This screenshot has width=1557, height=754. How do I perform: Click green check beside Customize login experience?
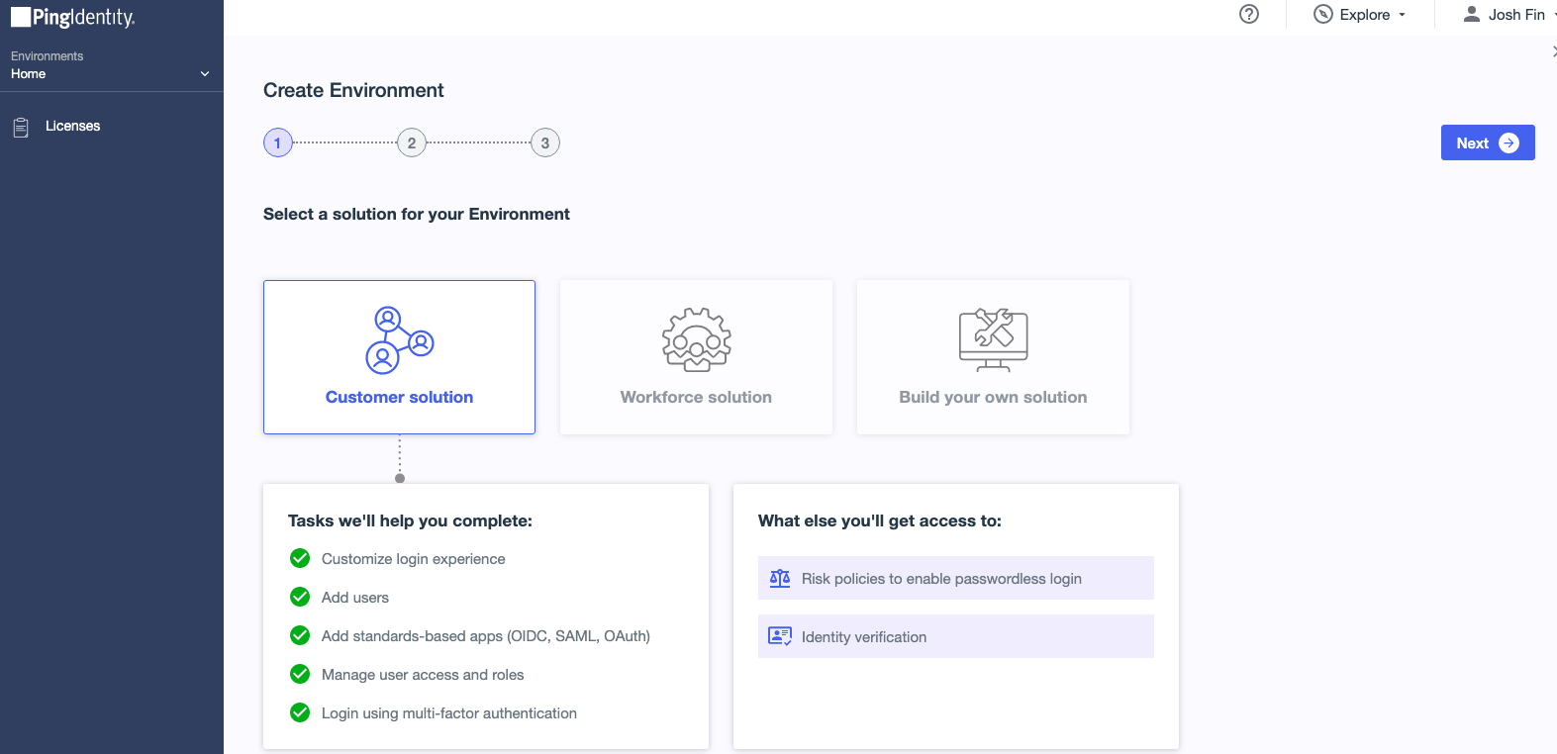(300, 558)
